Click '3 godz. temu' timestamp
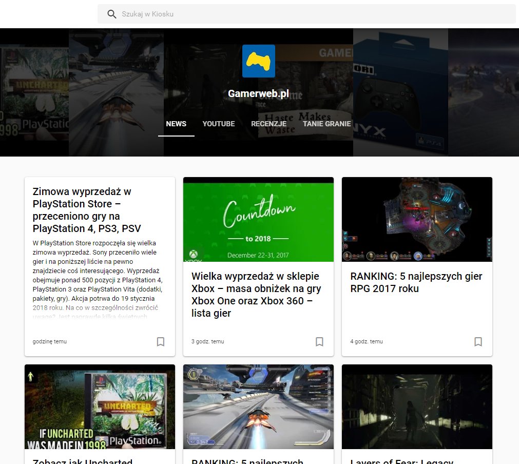519x464 pixels. coord(207,341)
